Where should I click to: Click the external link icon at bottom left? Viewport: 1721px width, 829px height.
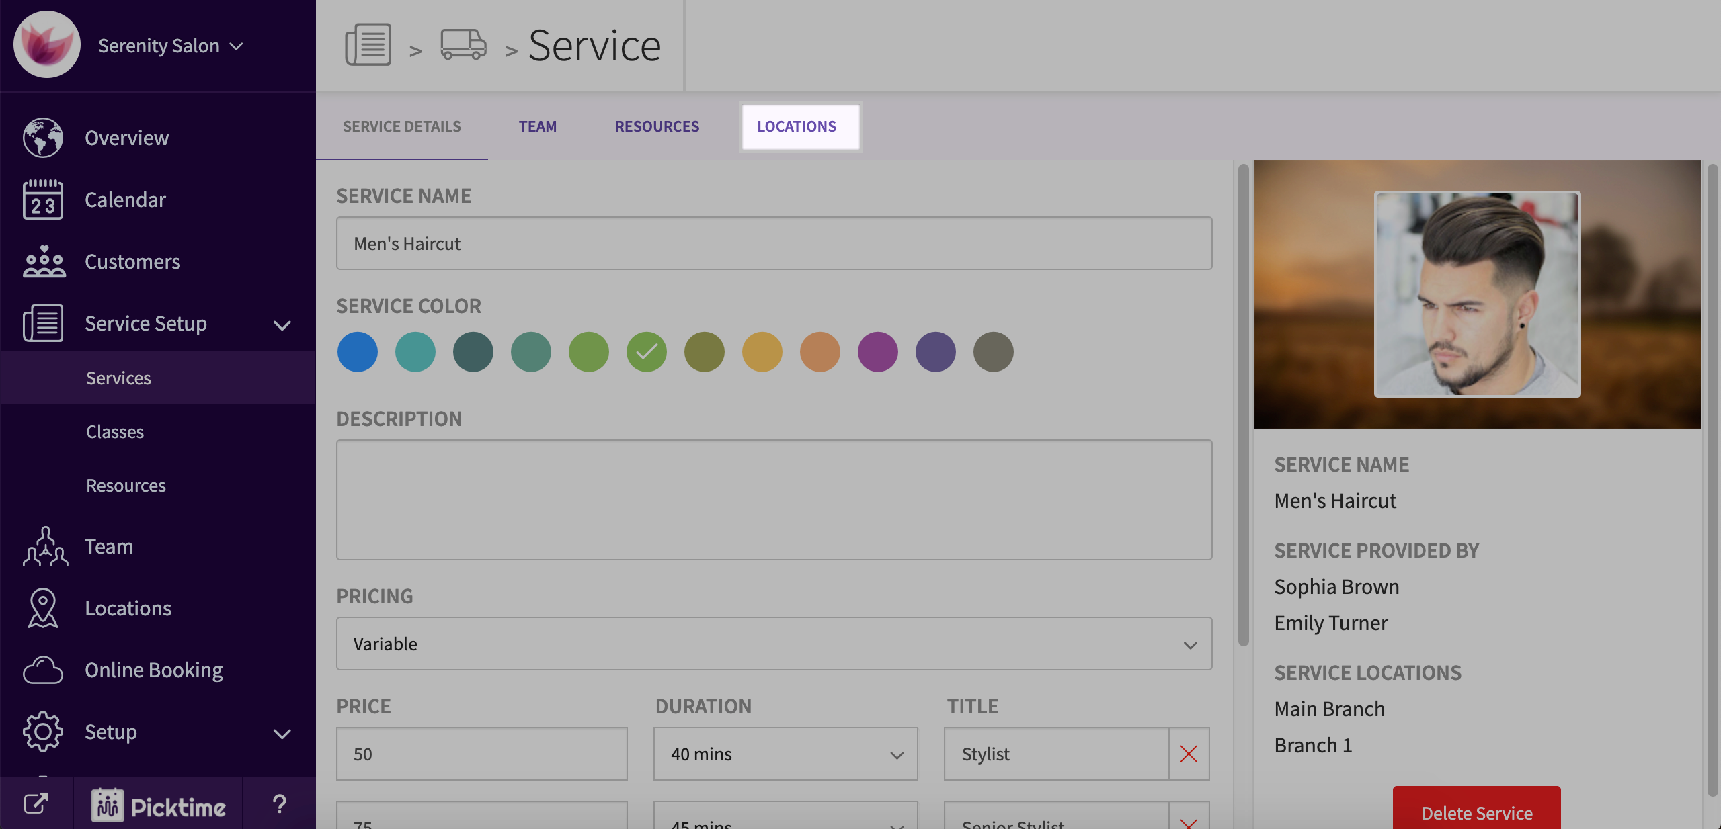click(x=36, y=803)
